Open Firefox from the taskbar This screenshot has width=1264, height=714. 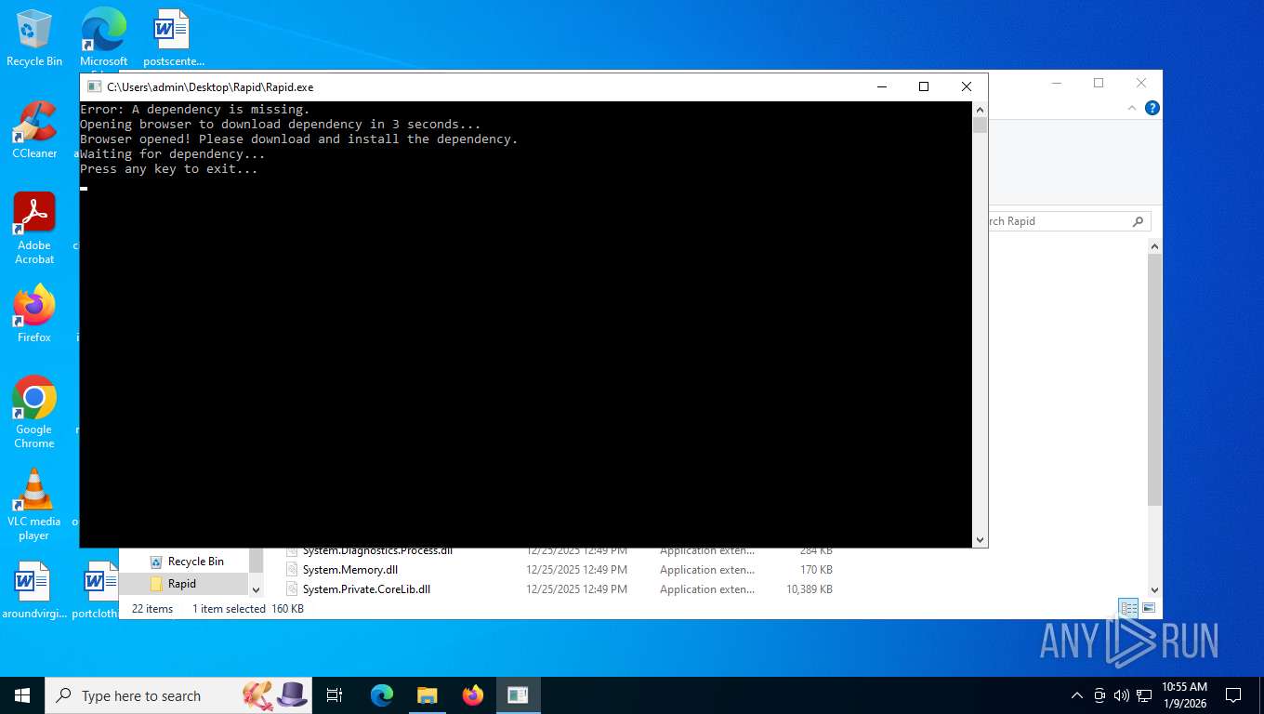pos(473,695)
